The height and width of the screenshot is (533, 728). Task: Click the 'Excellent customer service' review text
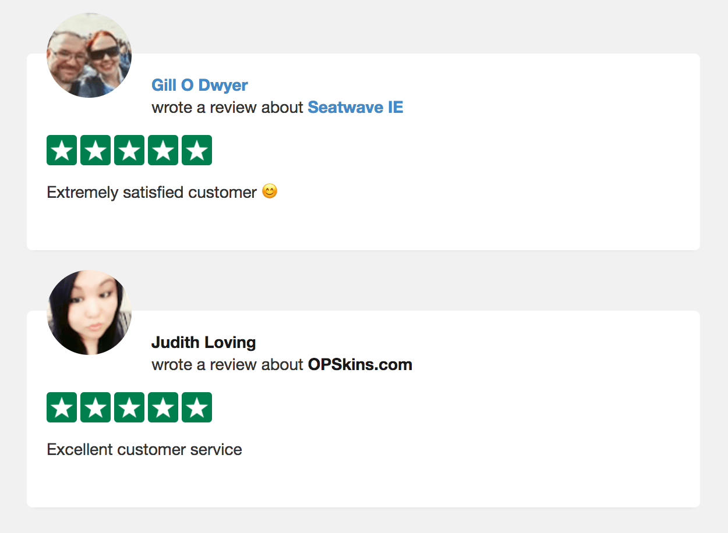[x=144, y=450]
